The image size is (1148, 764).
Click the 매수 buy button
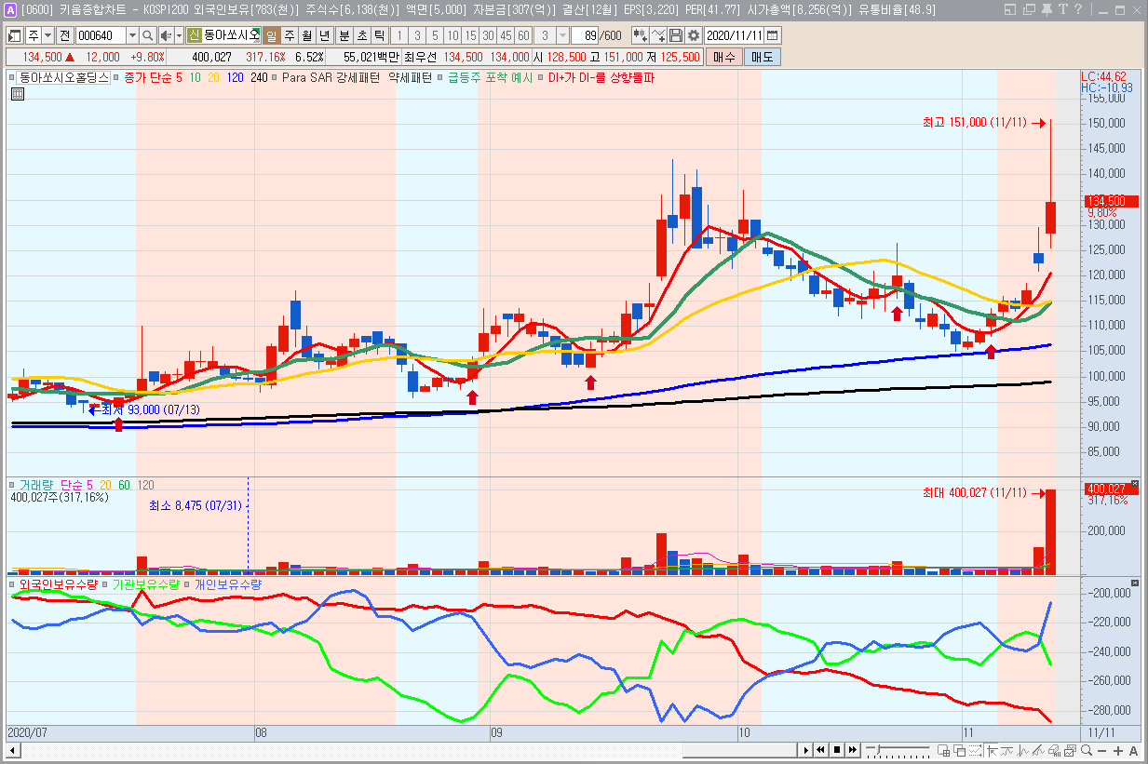(723, 57)
